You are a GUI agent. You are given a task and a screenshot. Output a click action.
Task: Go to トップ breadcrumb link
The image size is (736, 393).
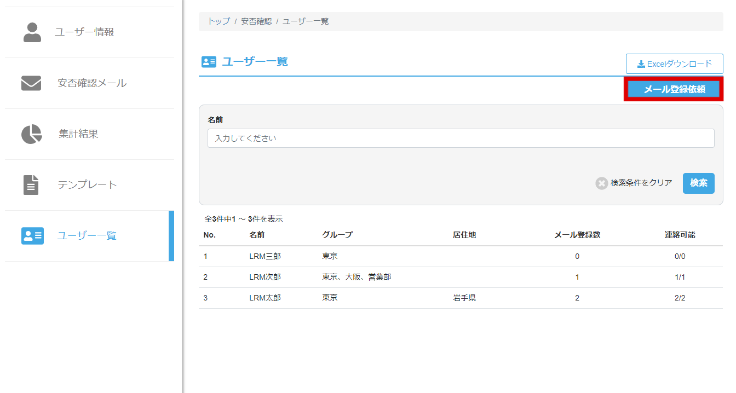click(x=219, y=21)
